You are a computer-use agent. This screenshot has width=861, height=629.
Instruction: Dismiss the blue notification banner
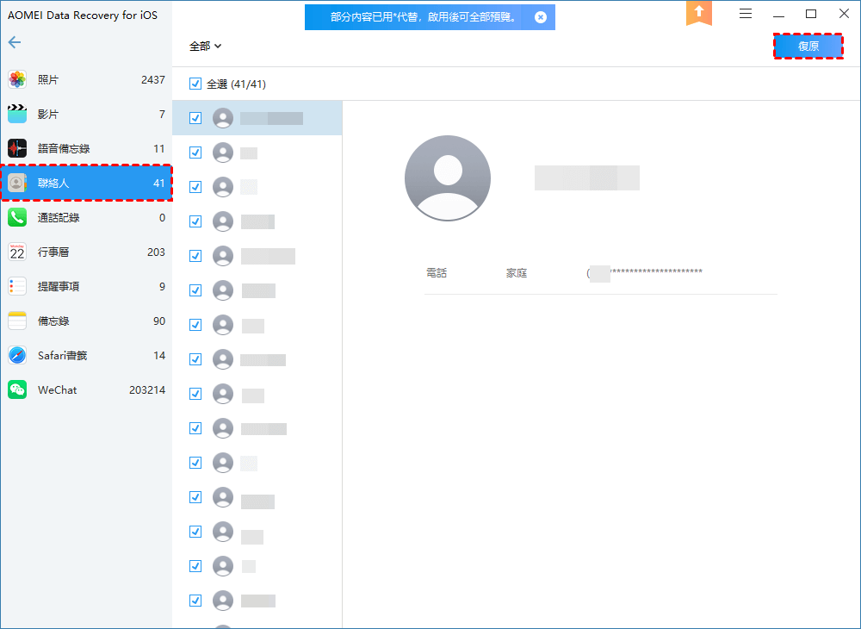(x=540, y=17)
